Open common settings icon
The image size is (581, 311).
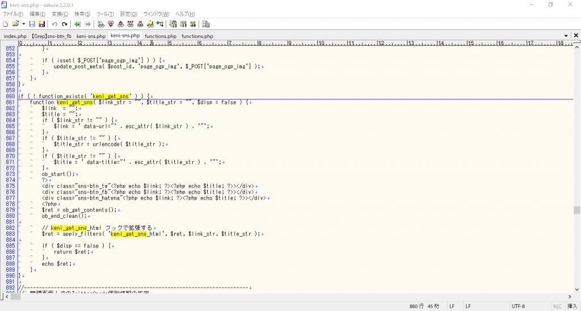183,24
